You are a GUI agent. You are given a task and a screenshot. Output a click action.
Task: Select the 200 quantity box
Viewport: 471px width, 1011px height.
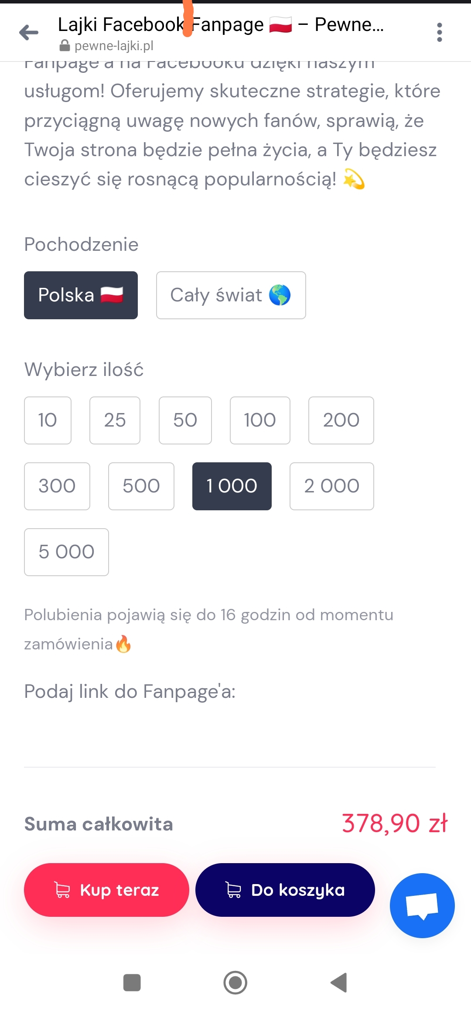coord(341,420)
